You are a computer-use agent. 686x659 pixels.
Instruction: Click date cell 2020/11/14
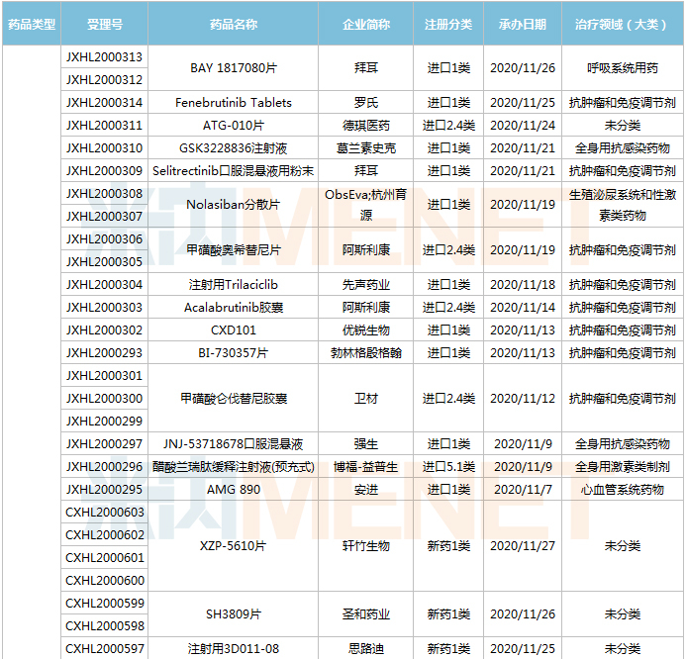tap(523, 307)
